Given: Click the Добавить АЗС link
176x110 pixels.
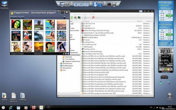Looking at the screenshot, I should 163,43.
